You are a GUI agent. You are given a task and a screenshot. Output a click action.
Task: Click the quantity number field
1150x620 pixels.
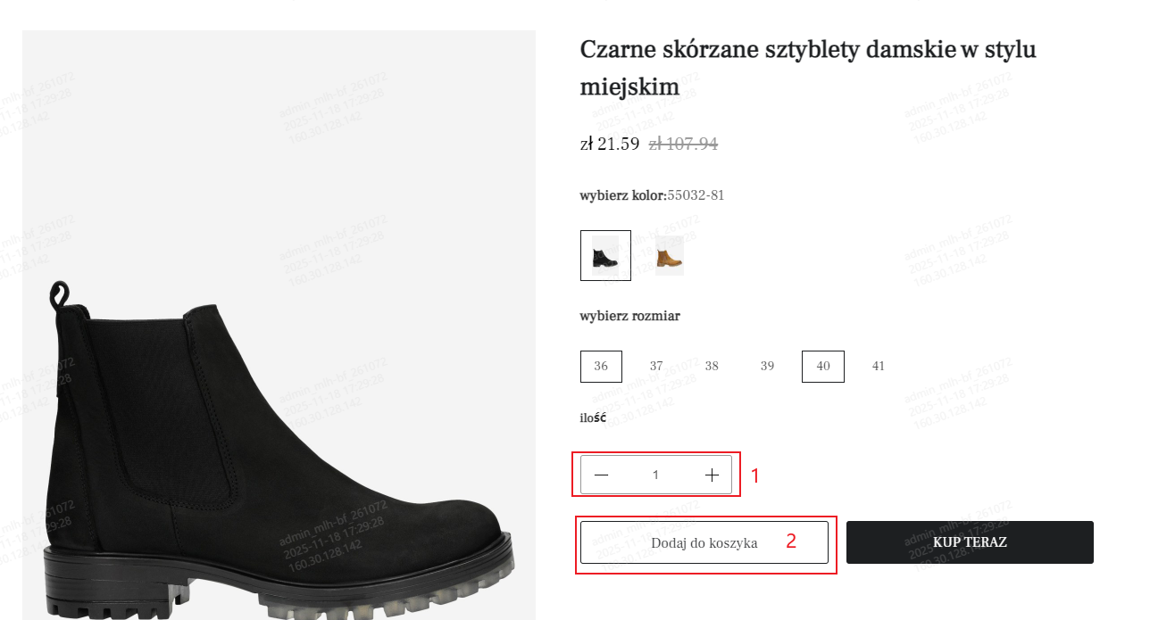(x=655, y=475)
